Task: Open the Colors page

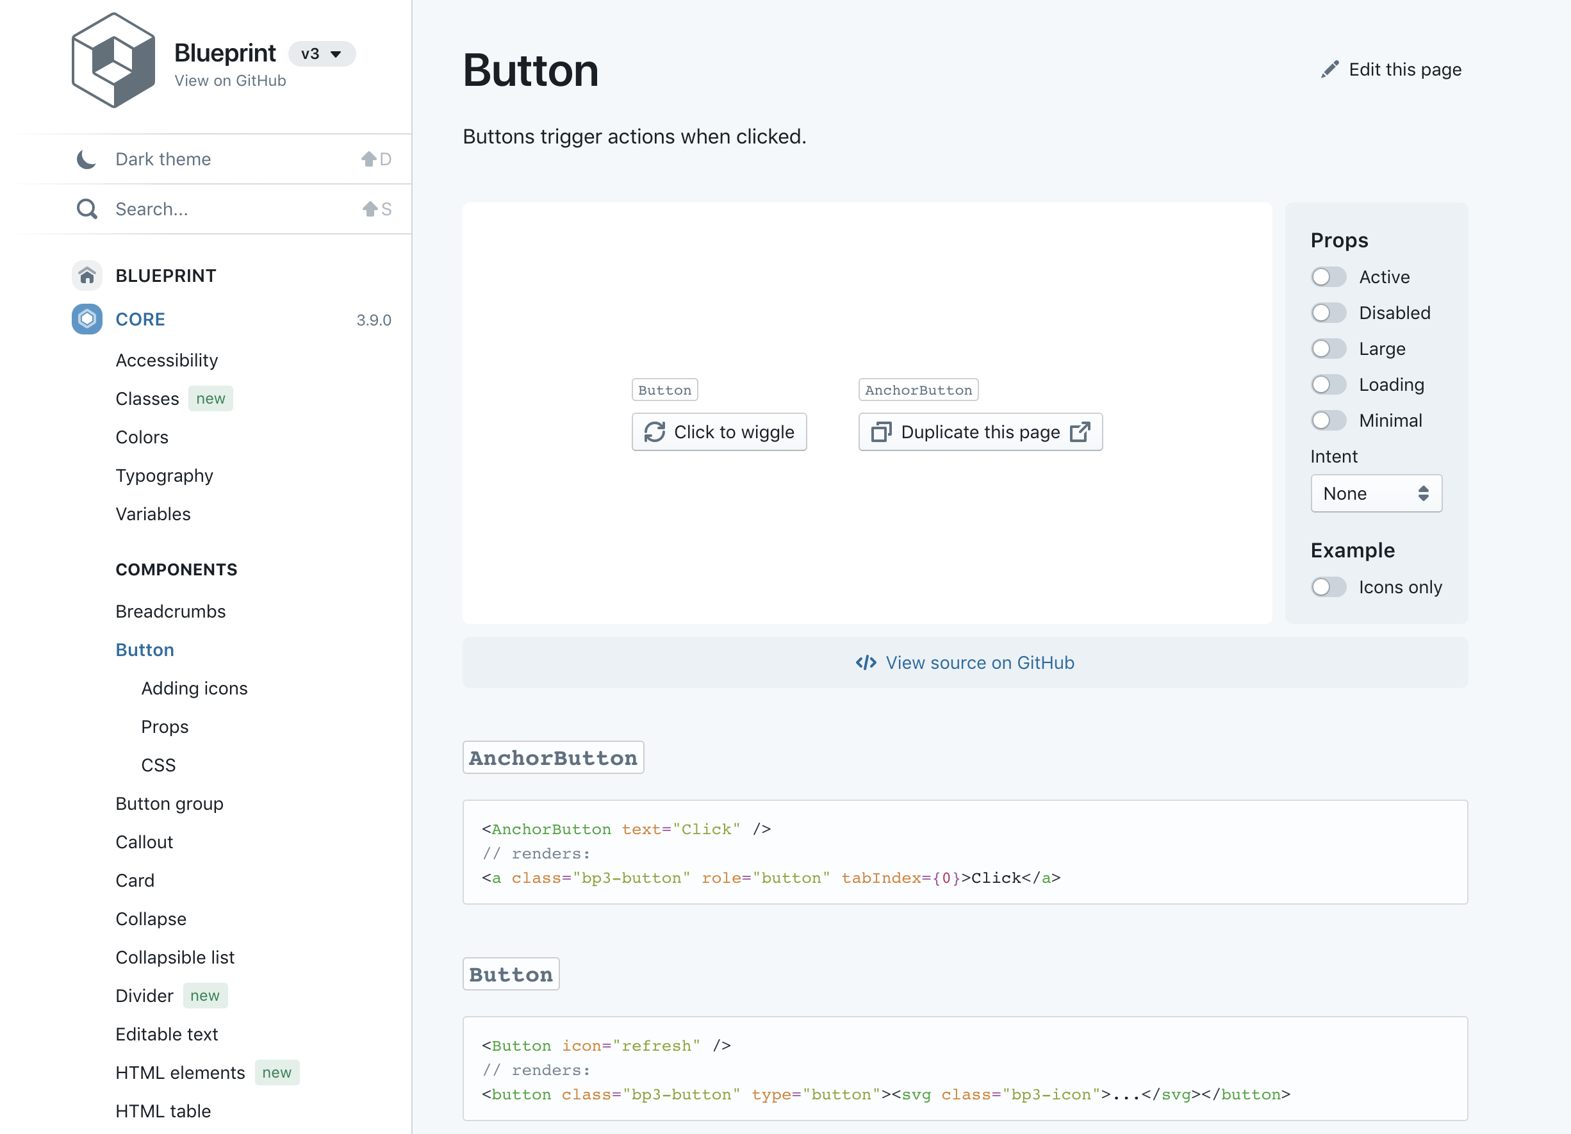Action: (x=142, y=438)
